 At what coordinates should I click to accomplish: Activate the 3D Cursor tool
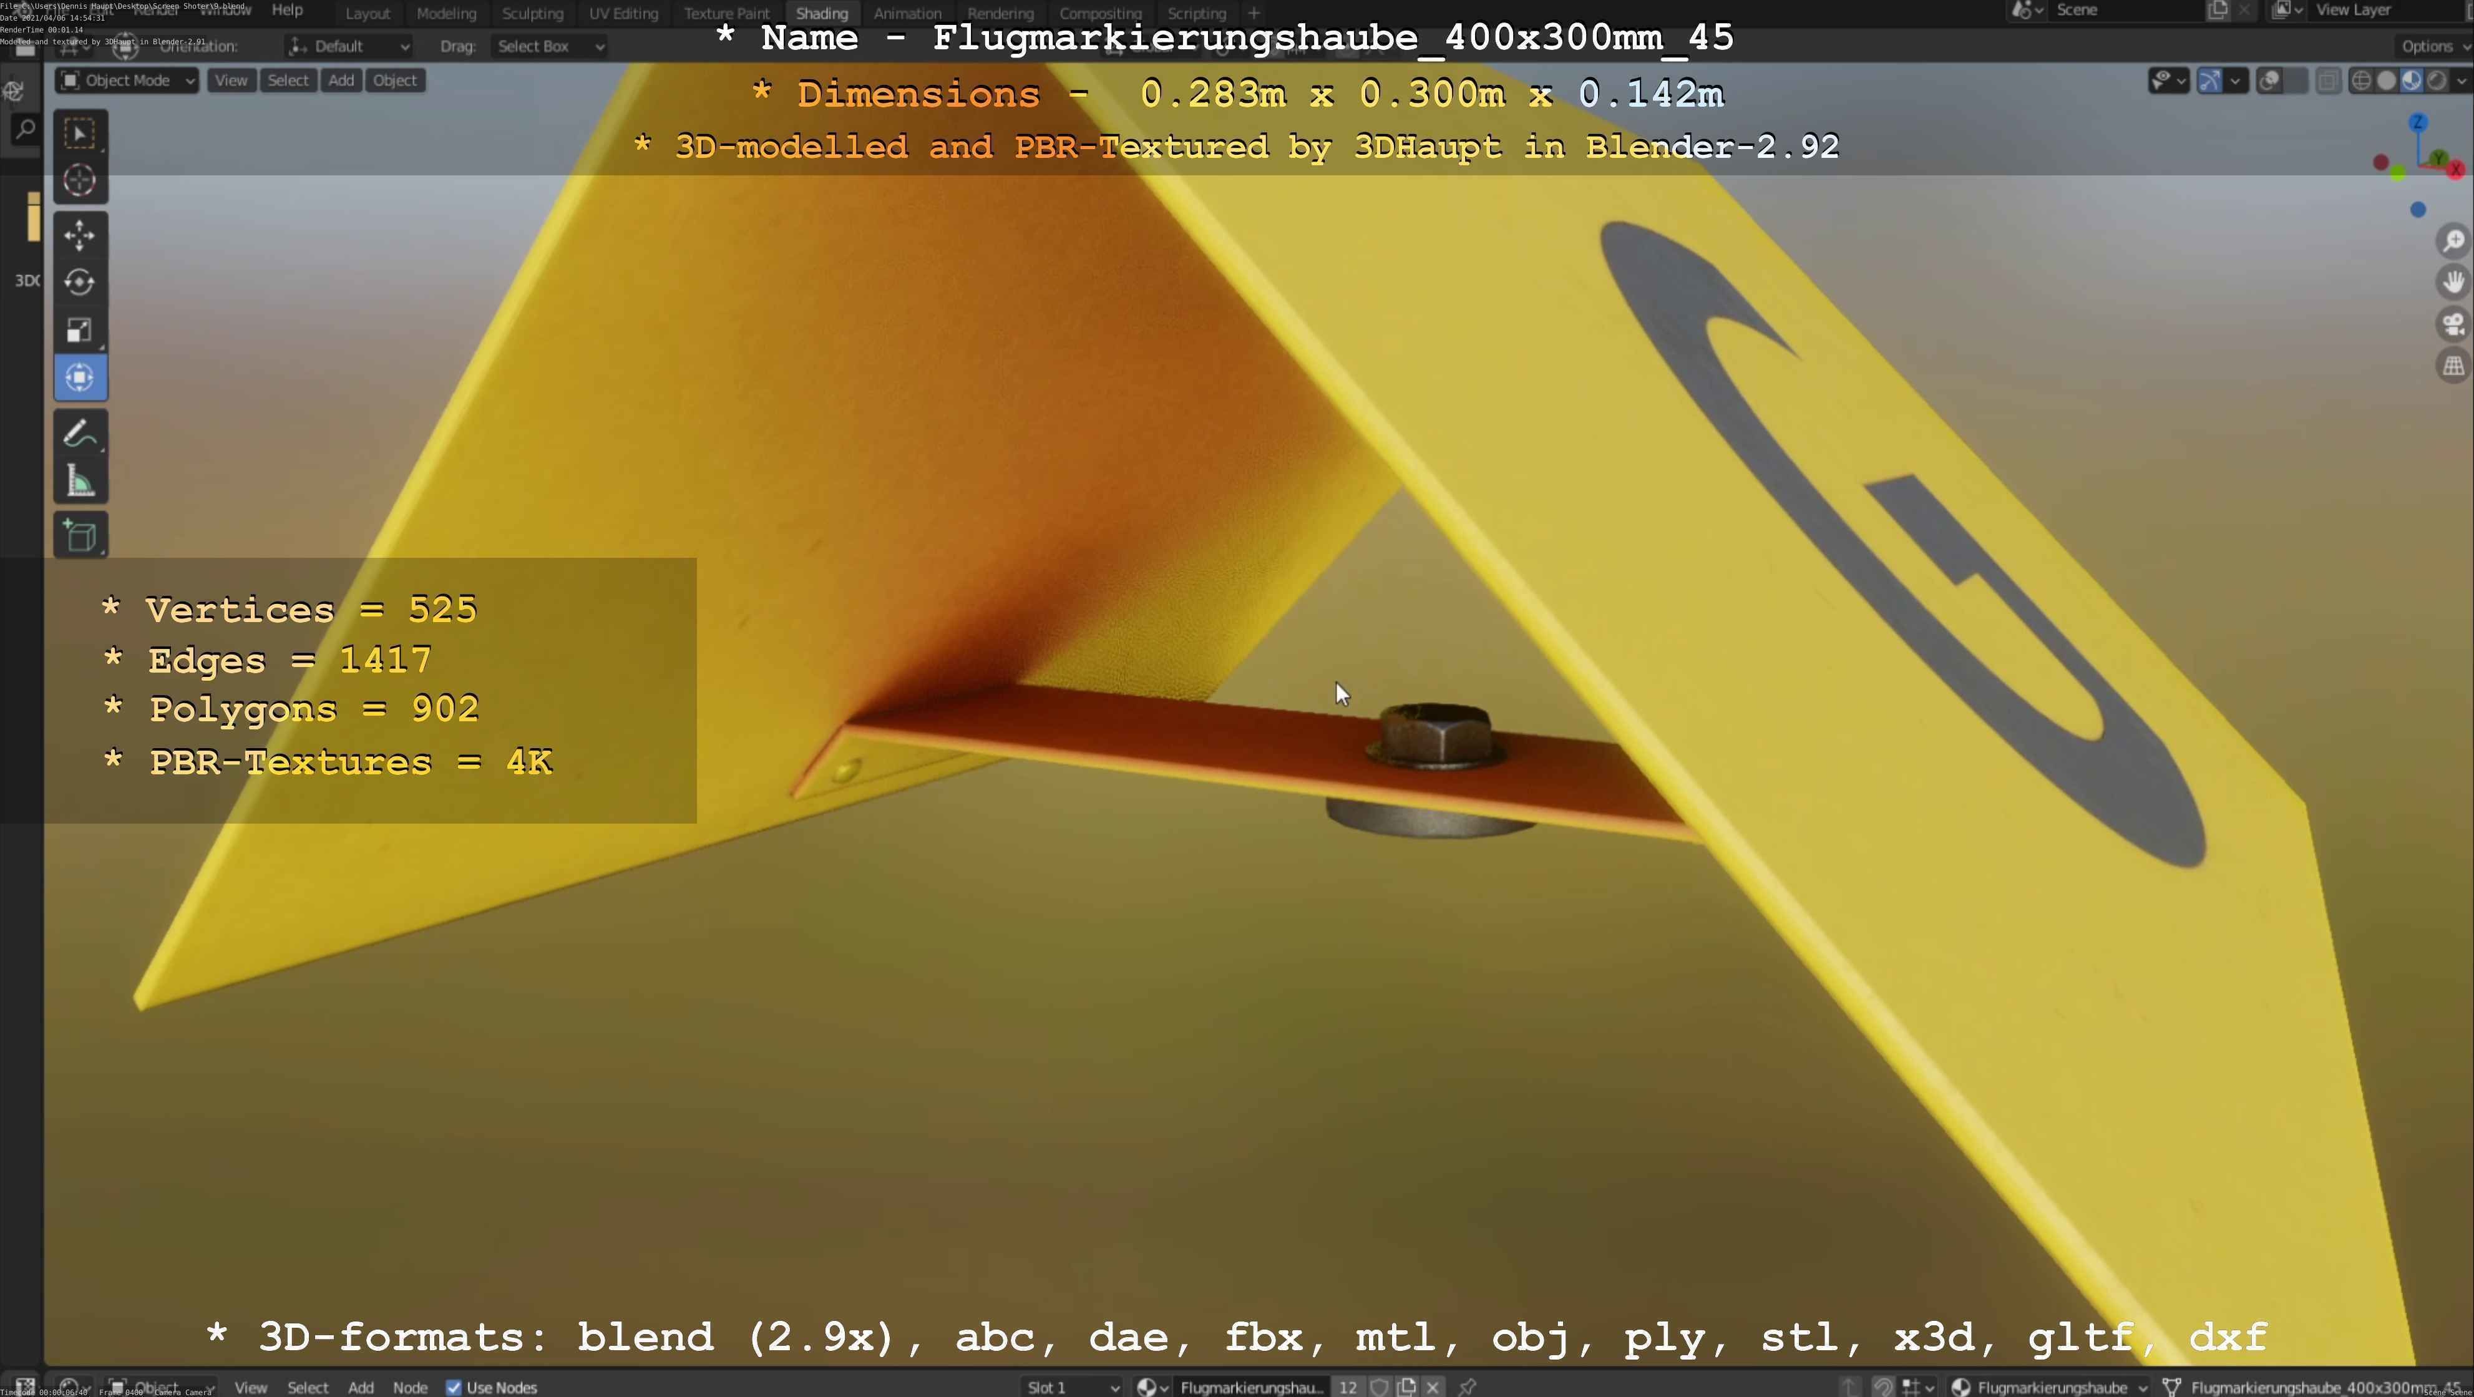[80, 180]
